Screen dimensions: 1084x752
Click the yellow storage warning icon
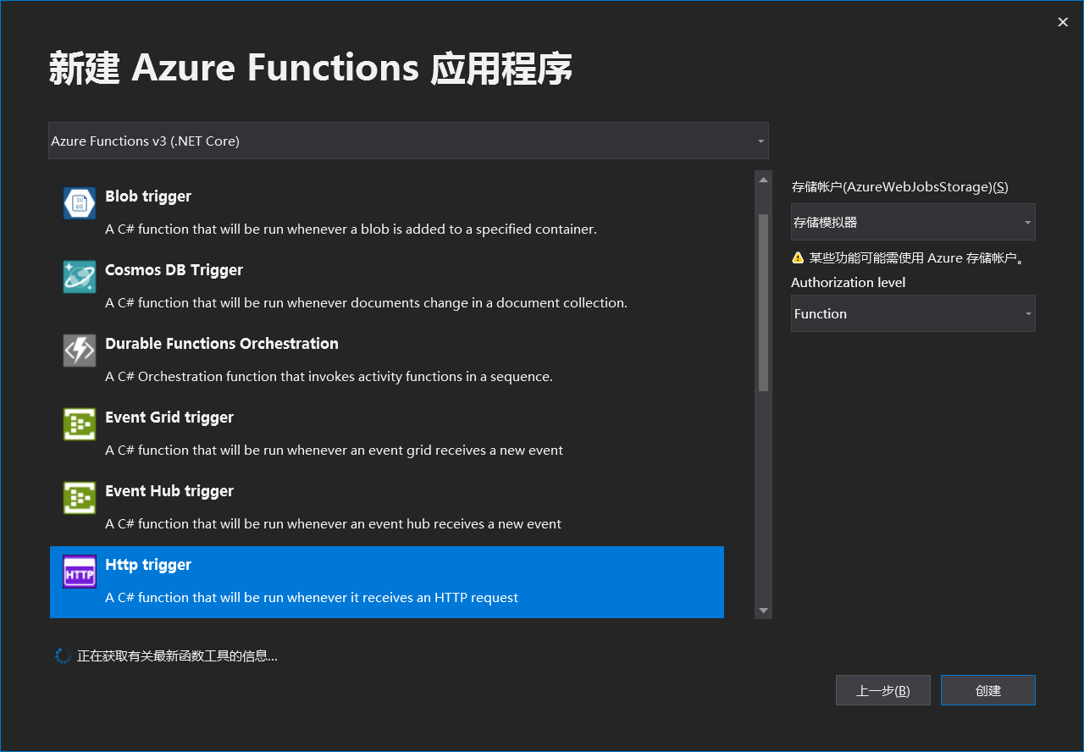798,257
